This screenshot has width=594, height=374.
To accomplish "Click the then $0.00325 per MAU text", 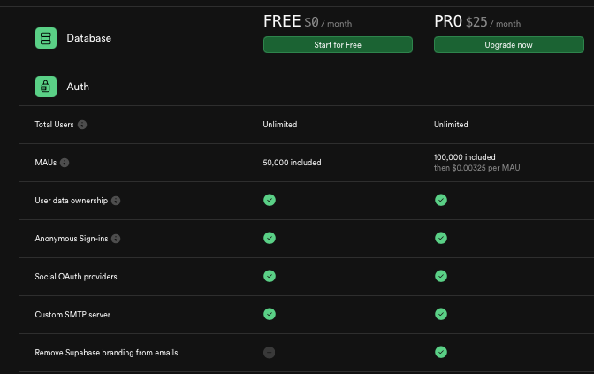I will tap(477, 168).
